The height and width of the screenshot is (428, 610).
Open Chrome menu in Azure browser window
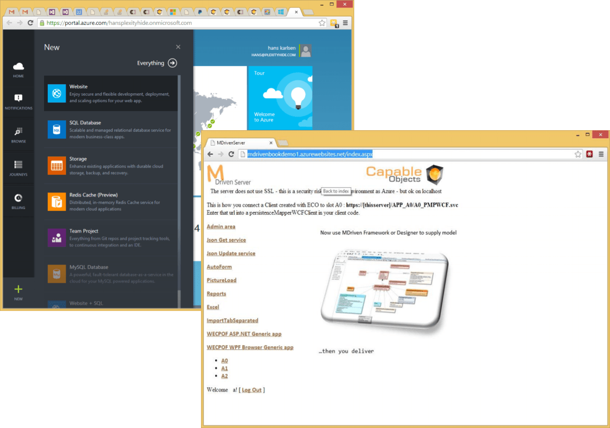pos(345,22)
